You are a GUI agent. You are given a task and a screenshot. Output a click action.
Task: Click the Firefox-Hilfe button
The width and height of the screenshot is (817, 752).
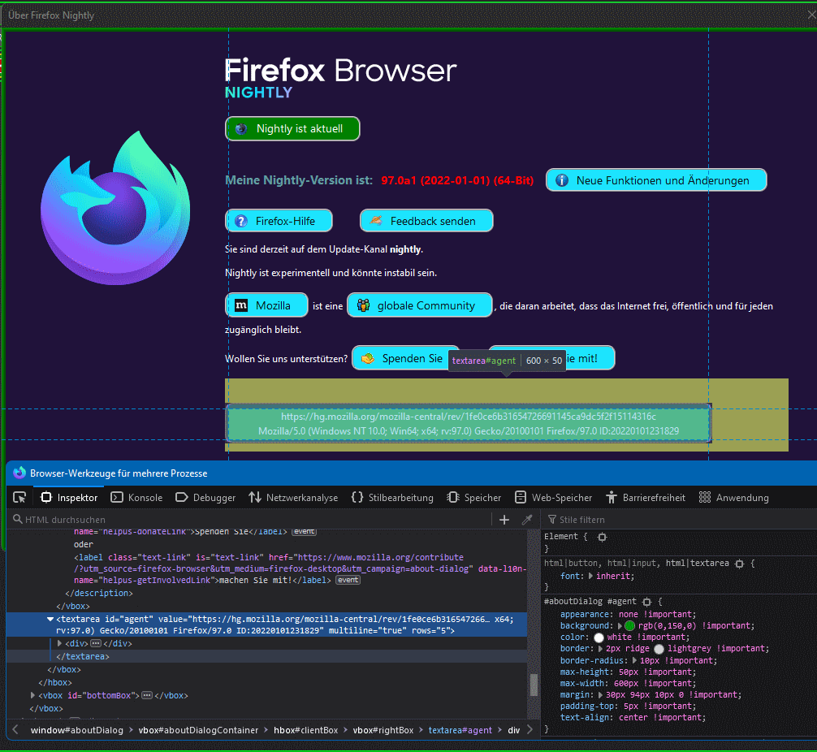coord(279,221)
